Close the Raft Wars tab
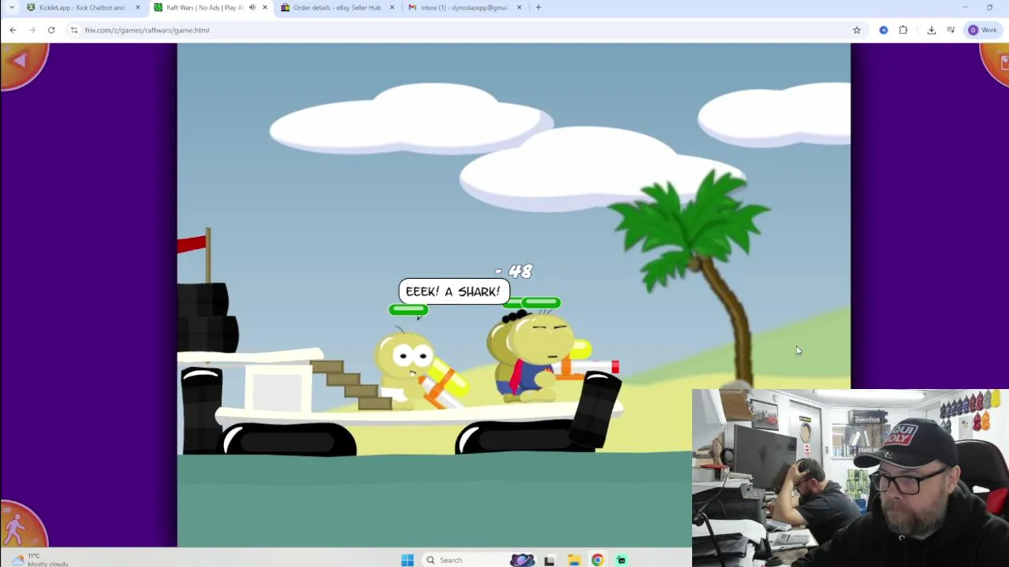 click(x=265, y=8)
